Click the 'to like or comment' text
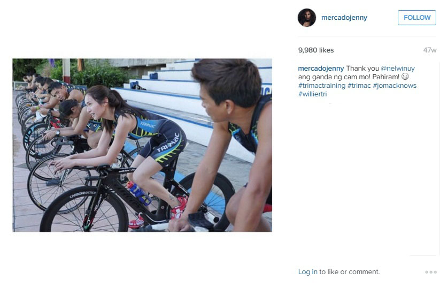Screen dimensions: 440x287 [349, 272]
